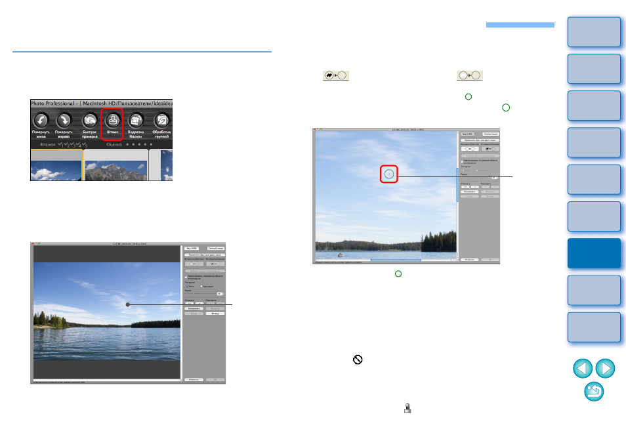The width and height of the screenshot is (626, 442).
Task: Set check mark 5 in the flag row
Action: (84, 145)
